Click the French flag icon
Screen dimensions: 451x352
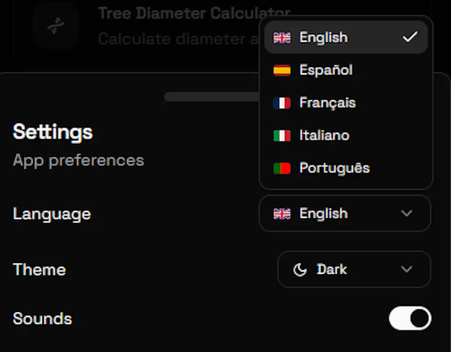coord(282,103)
